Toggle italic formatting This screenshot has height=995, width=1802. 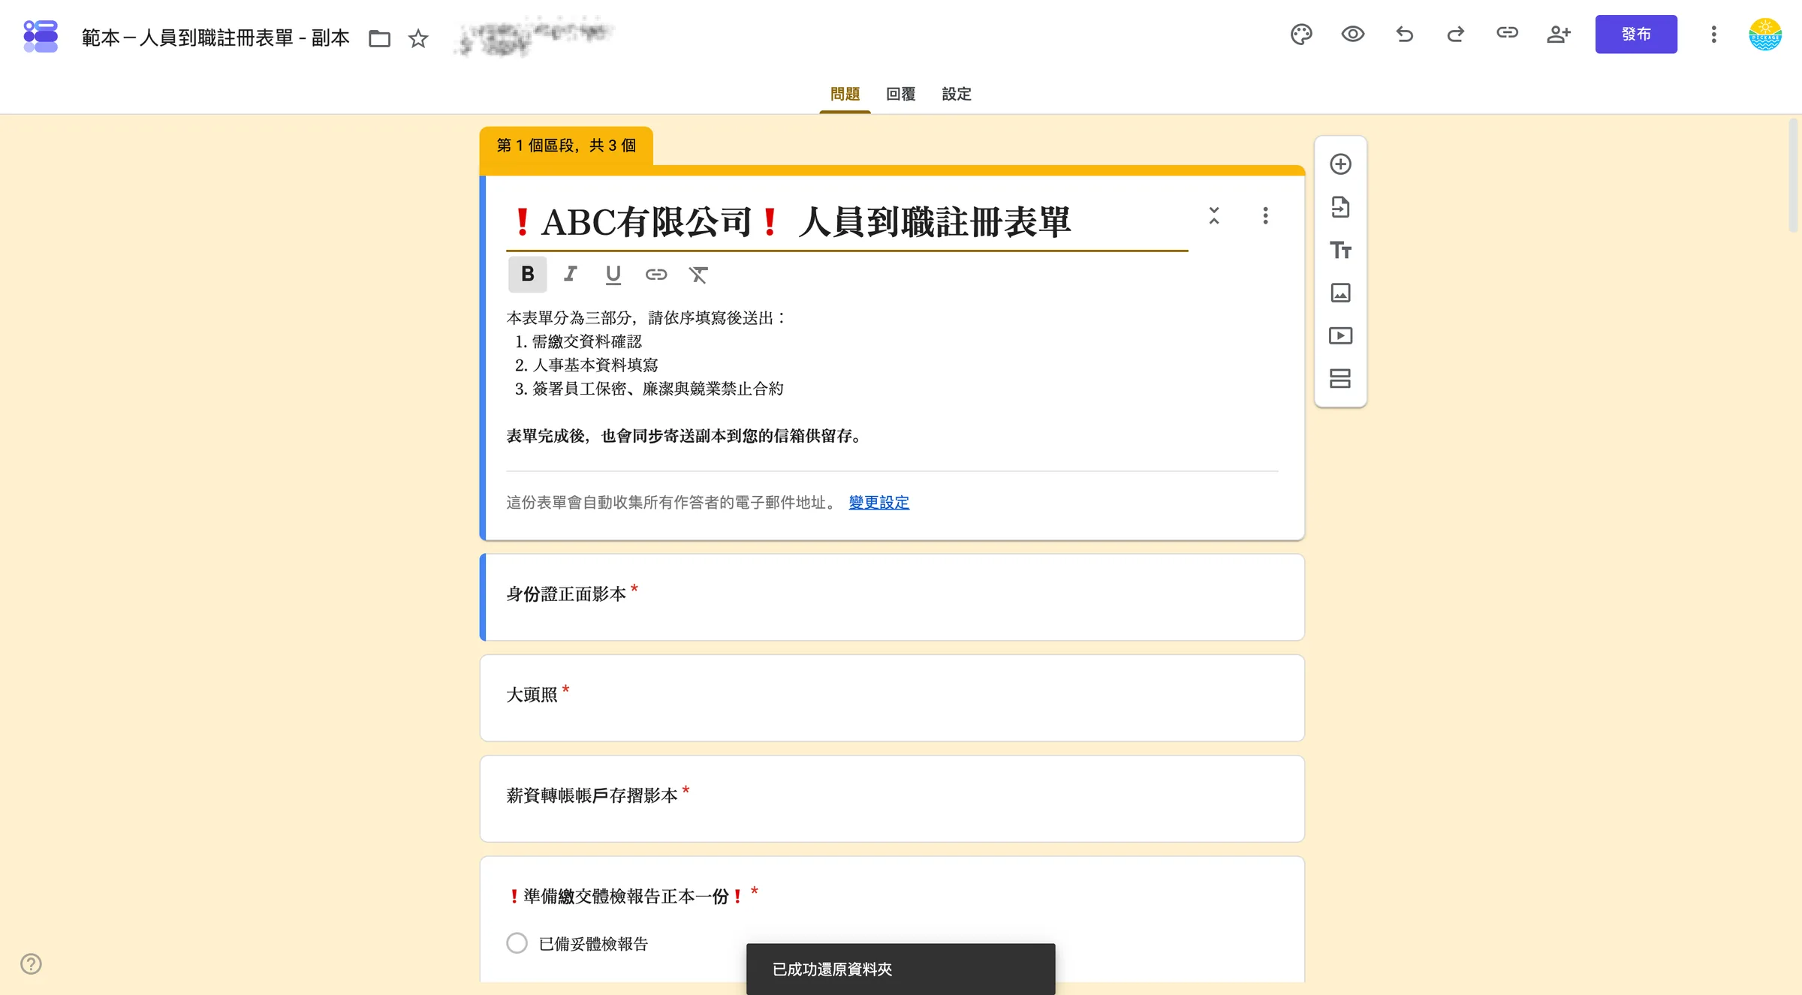coord(571,275)
